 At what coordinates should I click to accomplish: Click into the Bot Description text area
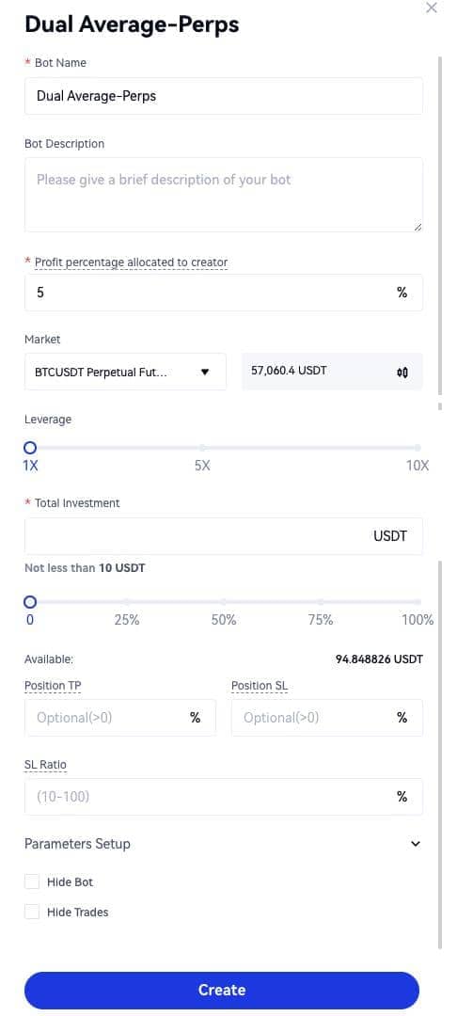(224, 195)
